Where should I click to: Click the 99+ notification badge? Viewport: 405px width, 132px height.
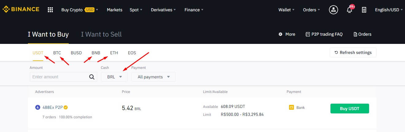coord(352,7)
